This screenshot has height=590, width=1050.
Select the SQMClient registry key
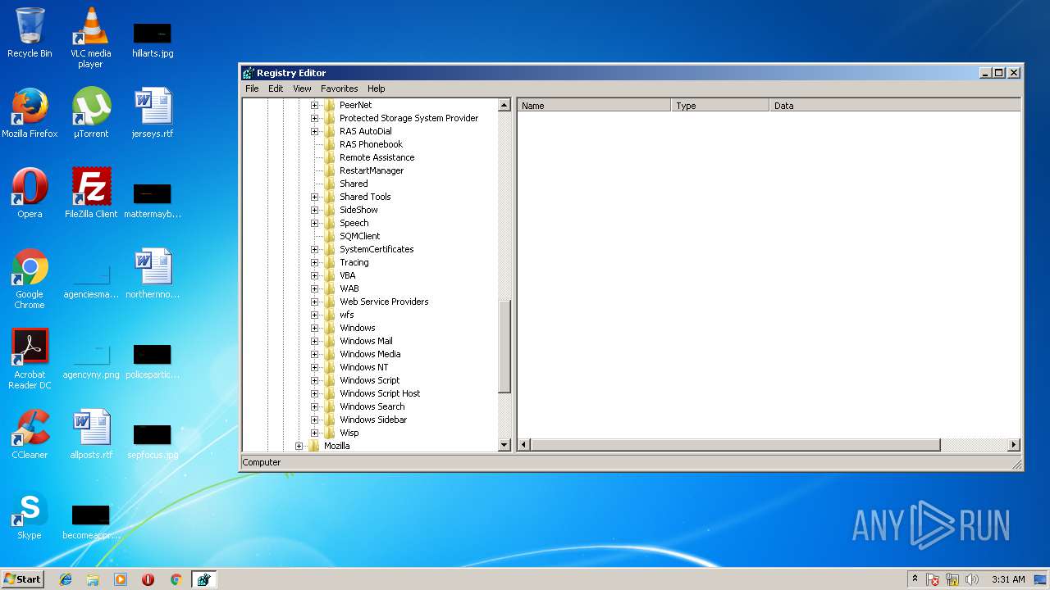coord(359,236)
